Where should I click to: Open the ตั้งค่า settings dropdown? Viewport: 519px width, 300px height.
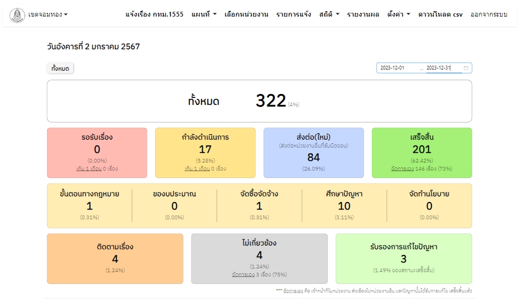pyautogui.click(x=399, y=14)
